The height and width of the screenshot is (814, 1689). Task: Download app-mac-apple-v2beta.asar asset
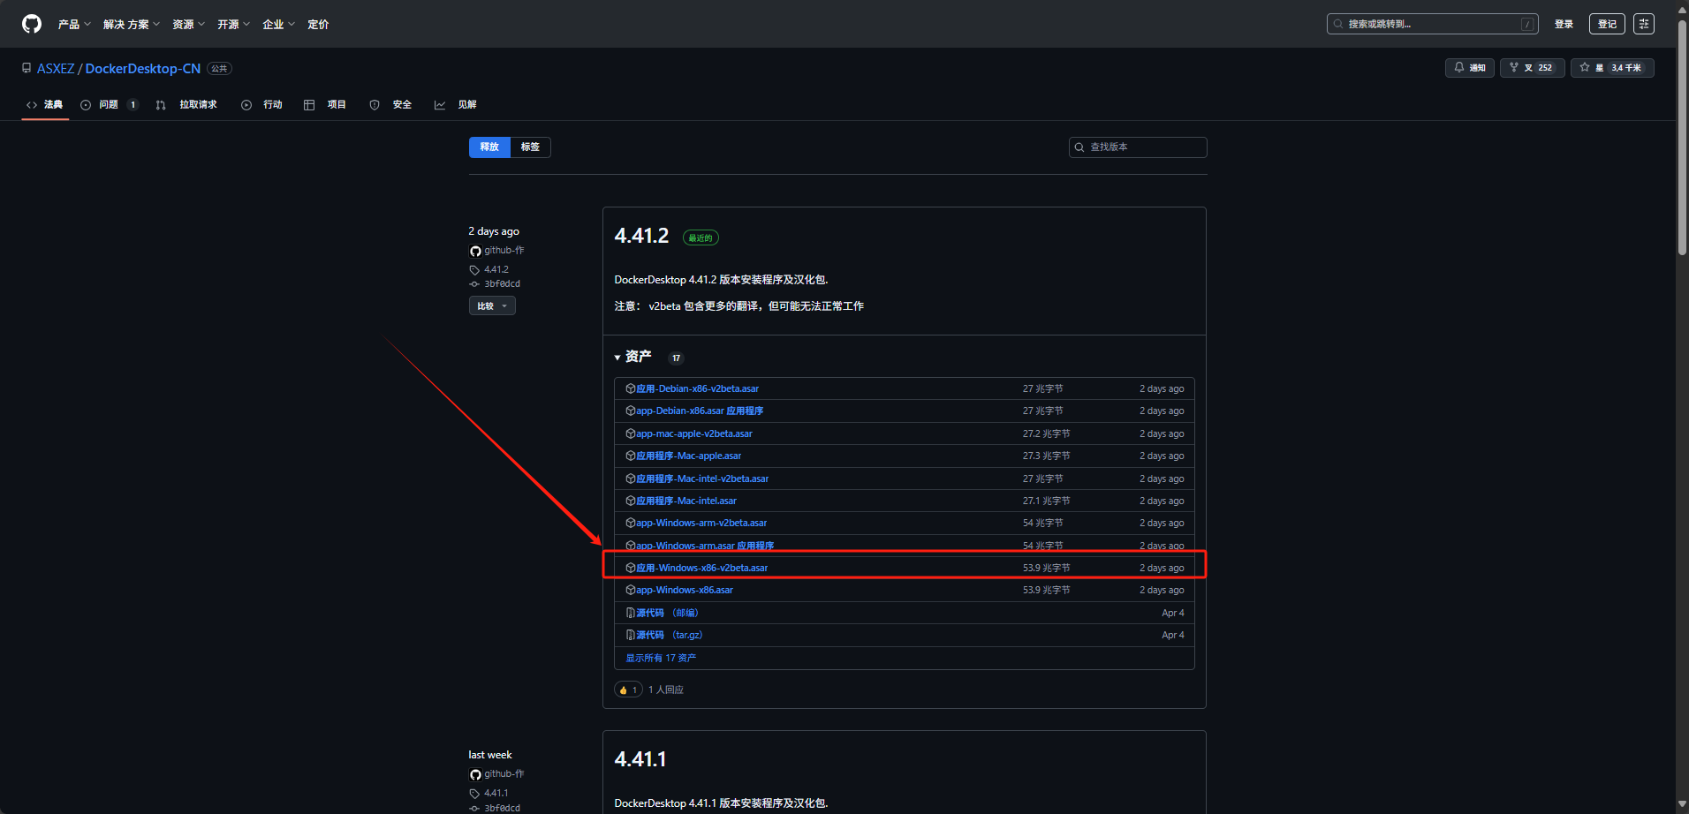click(x=694, y=433)
